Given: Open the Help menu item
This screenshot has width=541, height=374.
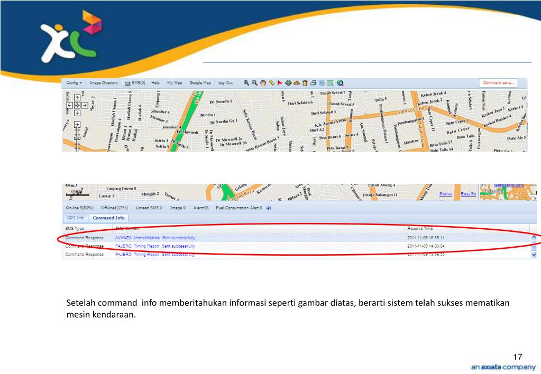Looking at the screenshot, I should [155, 83].
